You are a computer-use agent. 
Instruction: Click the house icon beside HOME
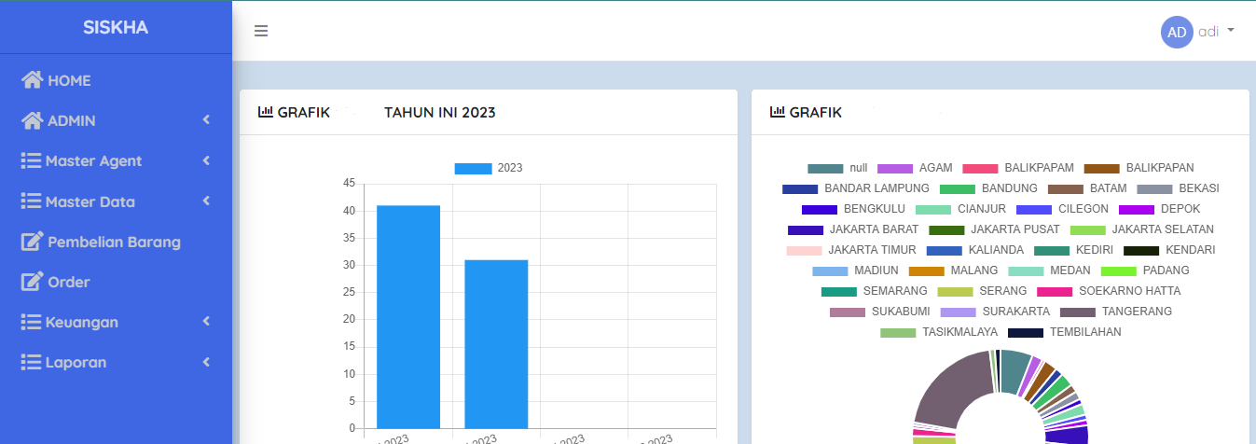pos(33,80)
